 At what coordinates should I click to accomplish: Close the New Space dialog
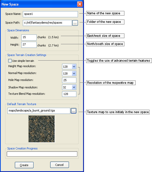pyautogui.click(x=80, y=4)
